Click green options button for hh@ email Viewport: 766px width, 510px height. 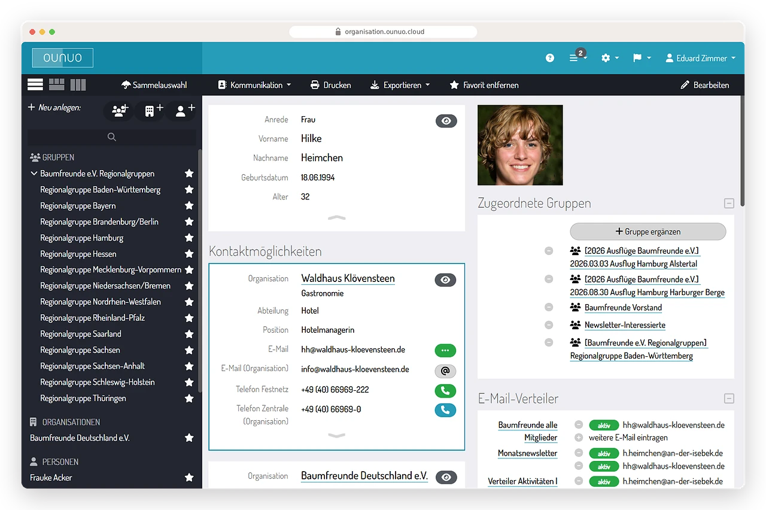(445, 350)
